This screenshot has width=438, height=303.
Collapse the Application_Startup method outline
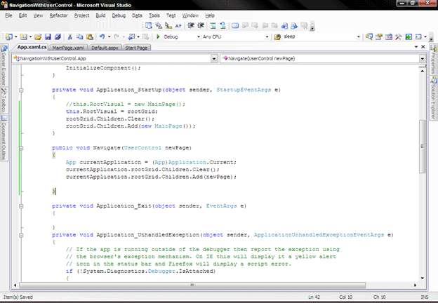pos(21,90)
